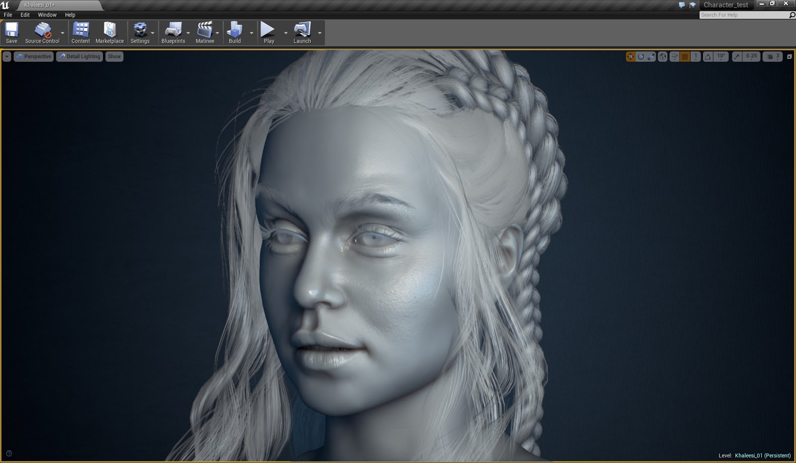Viewport: 796px width, 463px height.
Task: Click the viewport Show button
Action: (x=114, y=57)
